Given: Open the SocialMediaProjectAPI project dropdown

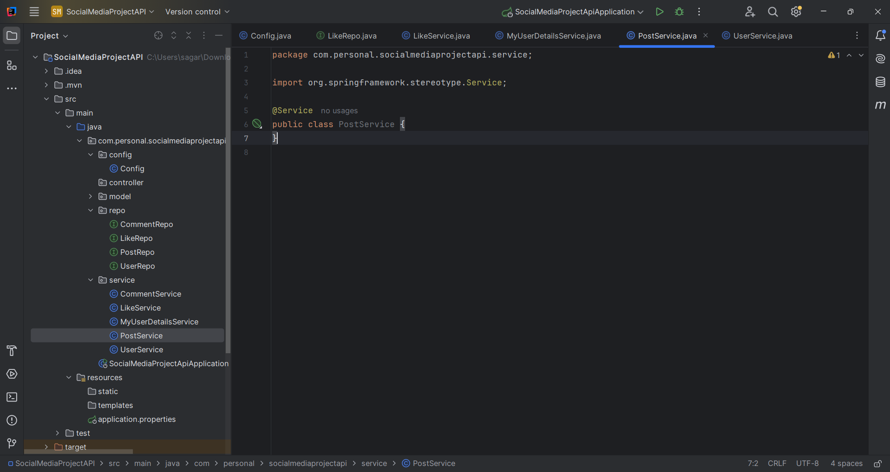Looking at the screenshot, I should tap(103, 12).
